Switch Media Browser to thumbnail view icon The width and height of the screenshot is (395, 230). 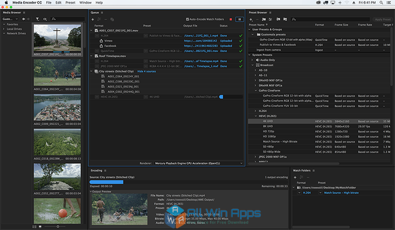click(x=40, y=227)
